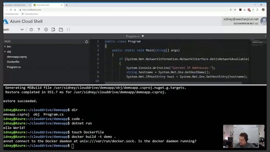The width and height of the screenshot is (270, 152).
Task: Click the 'Current IP Addresses:' string in code
Action: point(191,68)
